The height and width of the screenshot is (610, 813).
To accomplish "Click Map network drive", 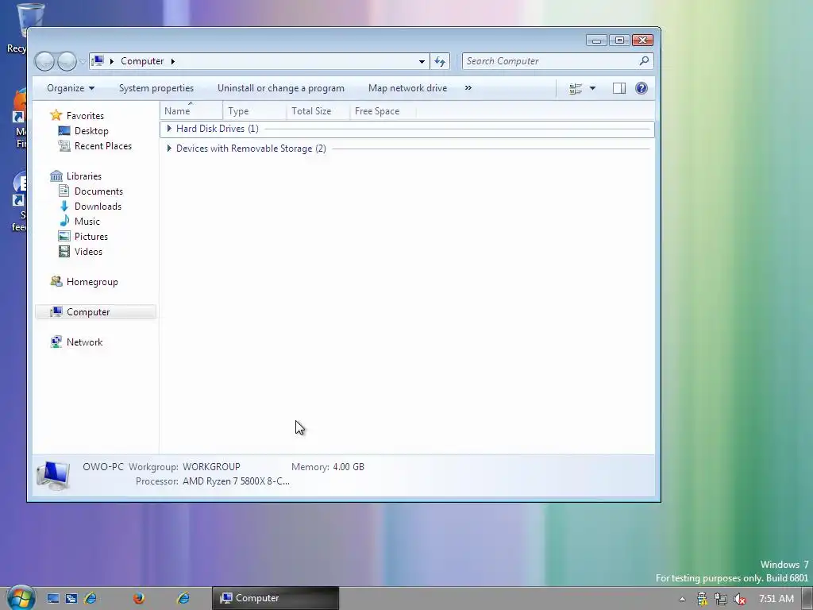I will pyautogui.click(x=407, y=88).
